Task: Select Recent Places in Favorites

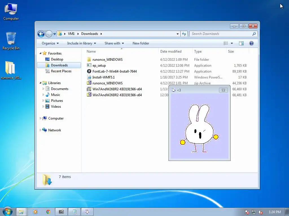Action: pos(61,71)
